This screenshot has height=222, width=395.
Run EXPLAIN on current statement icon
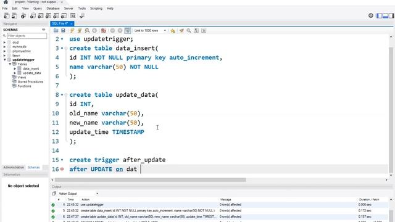tap(87, 31)
